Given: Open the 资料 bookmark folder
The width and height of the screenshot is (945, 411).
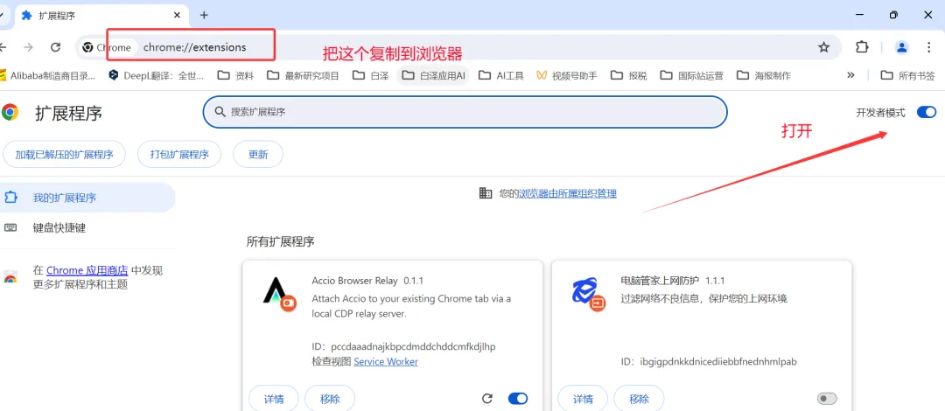Looking at the screenshot, I should pyautogui.click(x=235, y=75).
